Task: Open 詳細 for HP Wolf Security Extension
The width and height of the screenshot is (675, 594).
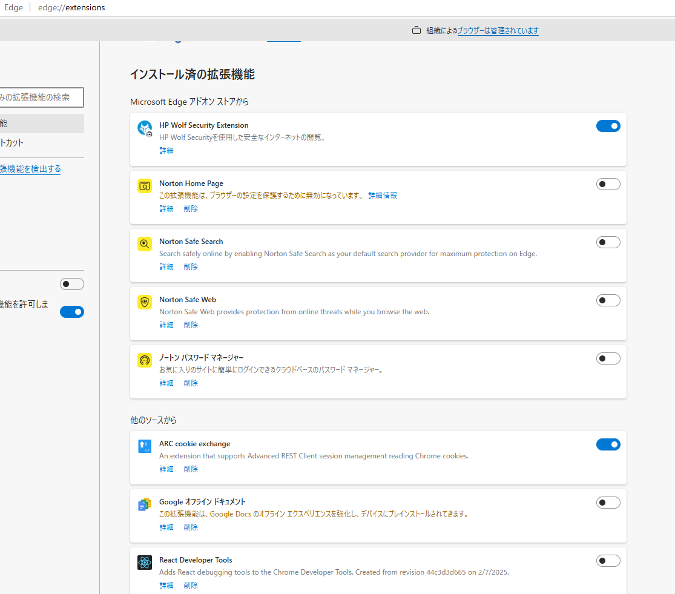Action: click(x=166, y=151)
